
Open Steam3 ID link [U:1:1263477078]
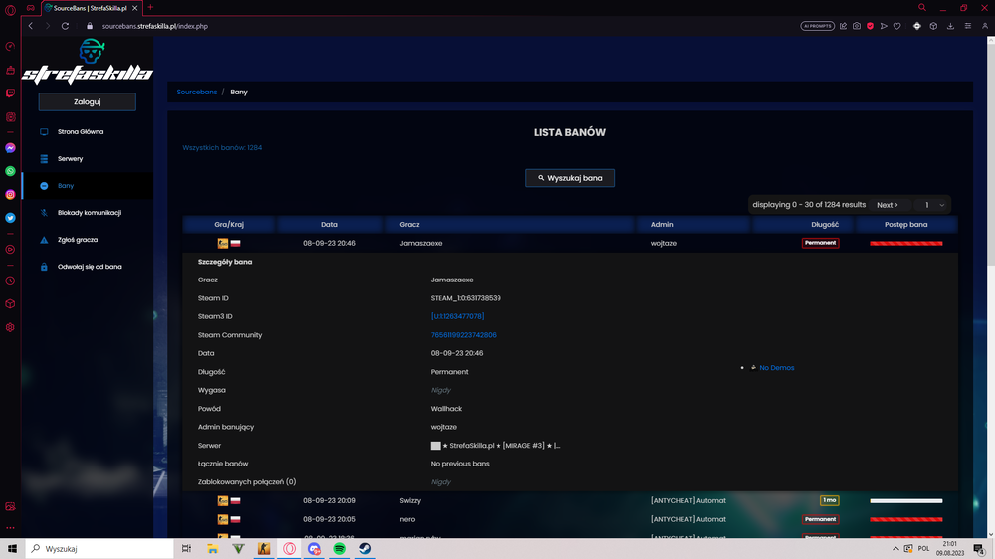click(457, 316)
